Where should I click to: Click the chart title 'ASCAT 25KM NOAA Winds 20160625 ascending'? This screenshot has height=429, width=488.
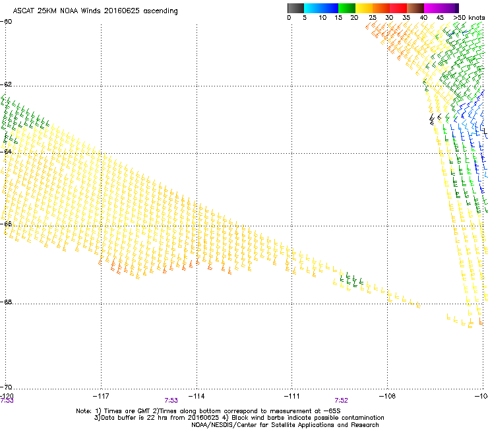[95, 11]
